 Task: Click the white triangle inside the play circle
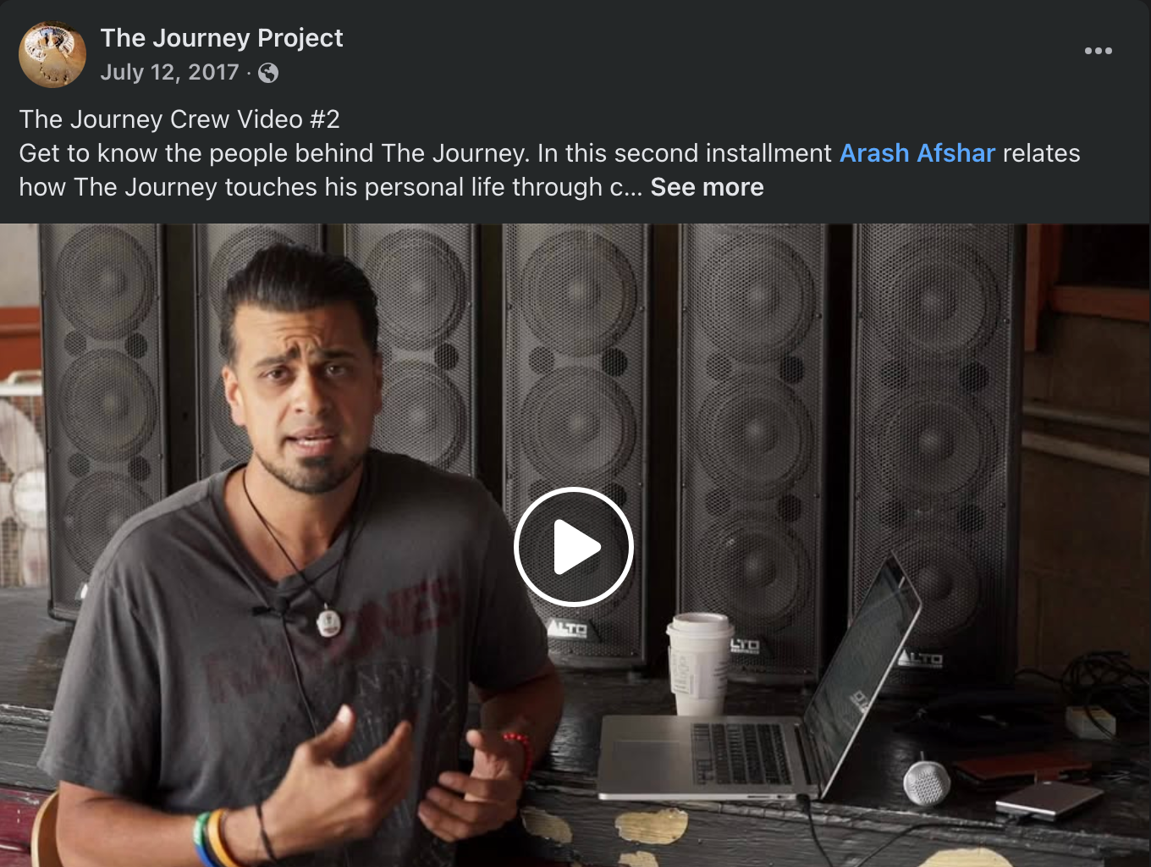point(577,547)
